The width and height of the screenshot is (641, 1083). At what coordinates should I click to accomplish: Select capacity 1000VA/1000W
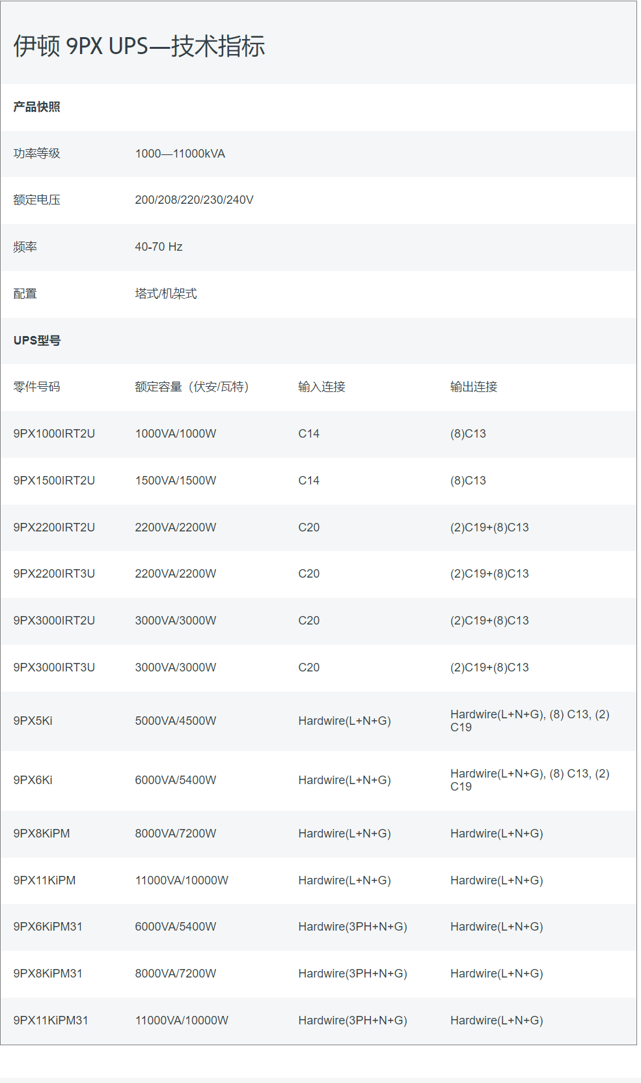pyautogui.click(x=176, y=434)
